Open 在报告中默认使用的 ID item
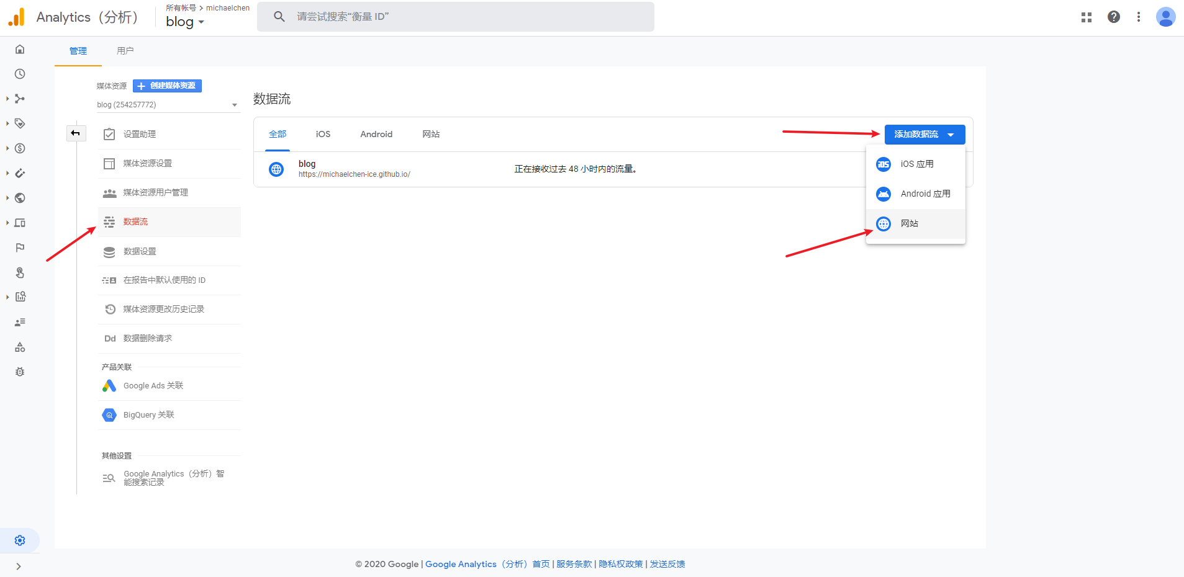The height and width of the screenshot is (577, 1184). (169, 280)
